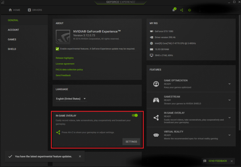241x167 pixels.
Task: Open settings via the gear icon
Action: coord(189,10)
